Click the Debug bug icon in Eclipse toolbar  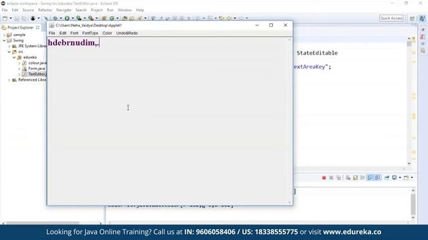pyautogui.click(x=55, y=18)
